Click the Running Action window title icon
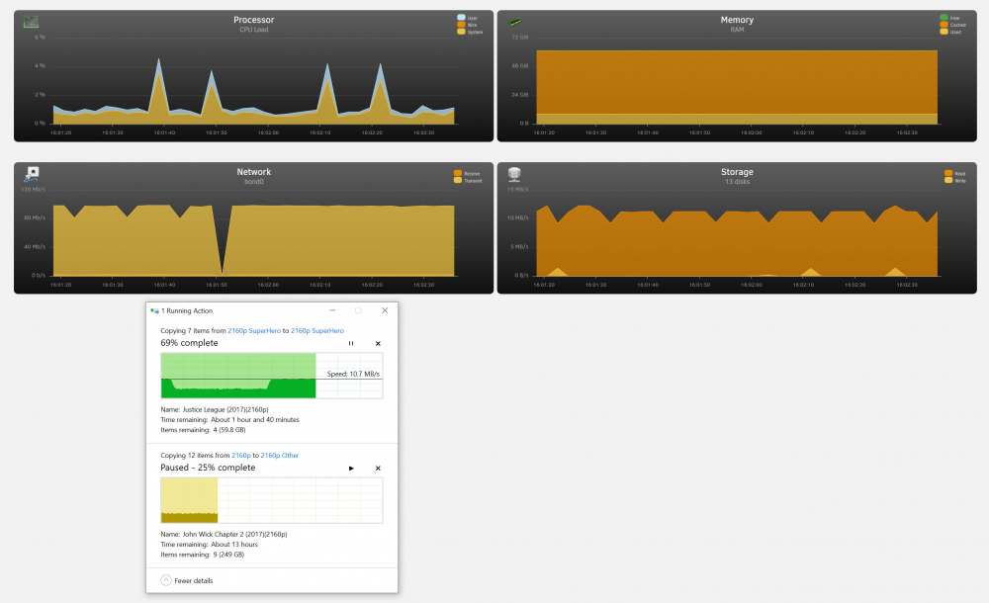 coord(154,311)
